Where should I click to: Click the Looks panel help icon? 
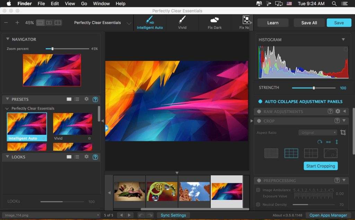click(x=95, y=157)
